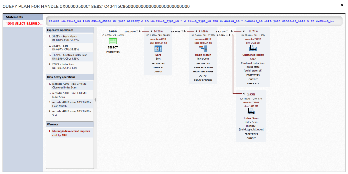Show ORDER BY details for Sort node
The width and height of the screenshot is (348, 174).
coord(158,68)
